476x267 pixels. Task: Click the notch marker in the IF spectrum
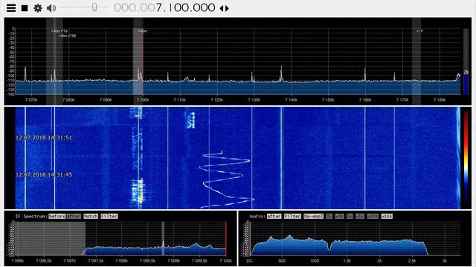(x=163, y=239)
